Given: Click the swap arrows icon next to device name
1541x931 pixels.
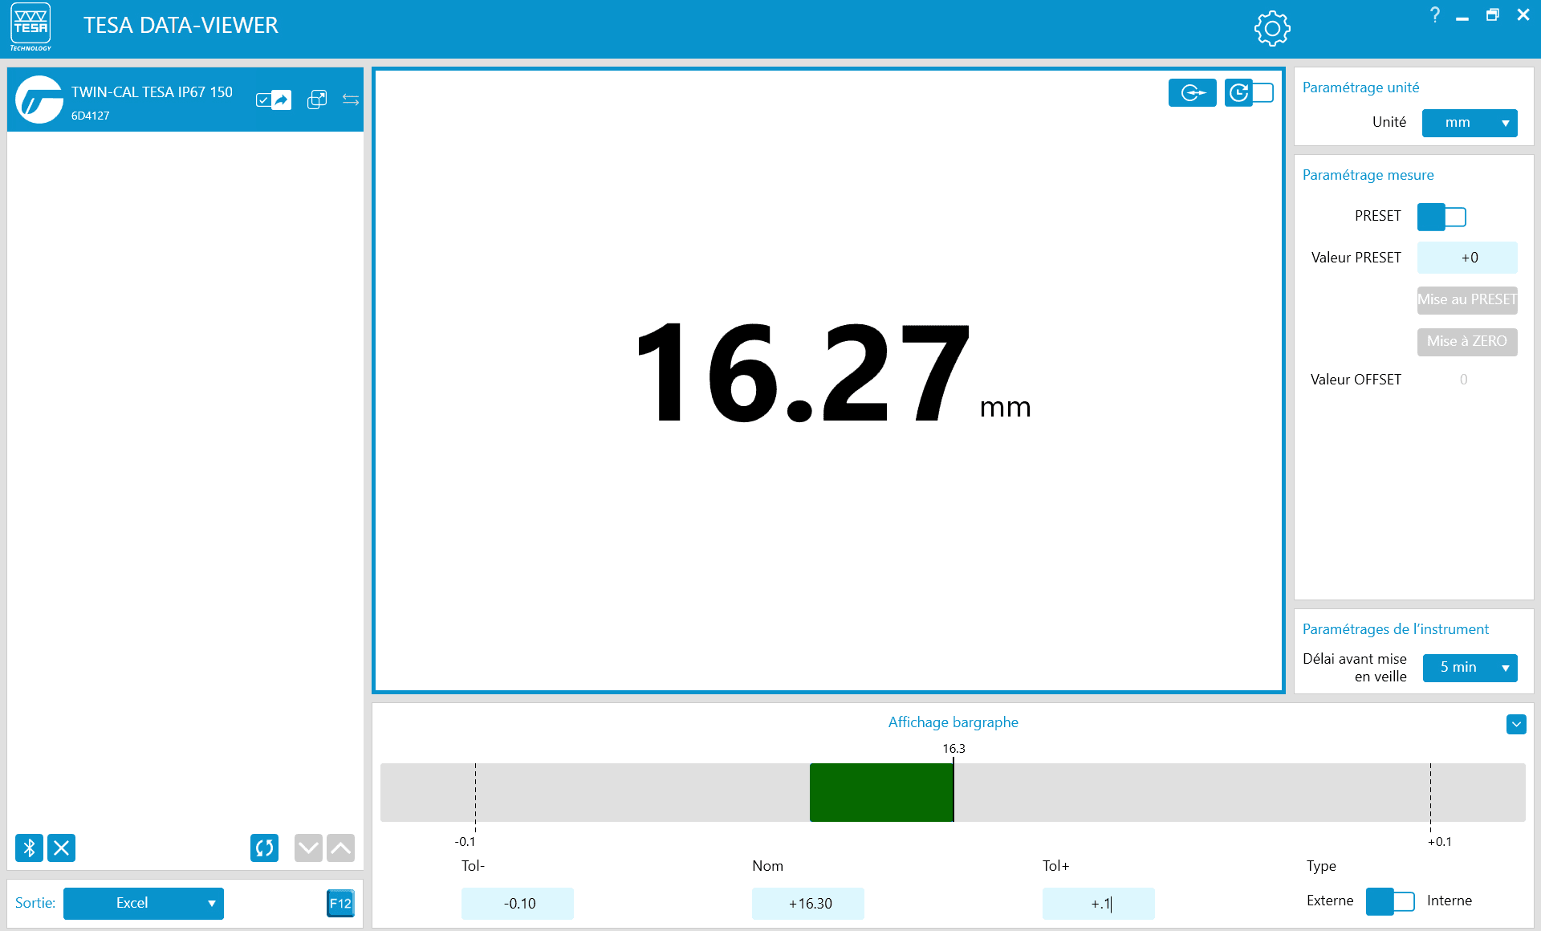Looking at the screenshot, I should click(350, 99).
